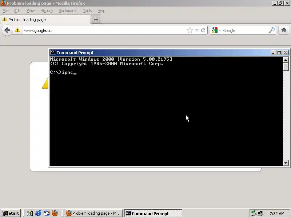
Task: Open the View menu
Action: [31, 11]
